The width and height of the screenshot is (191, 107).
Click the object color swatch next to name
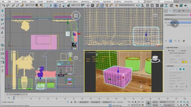point(190,15)
